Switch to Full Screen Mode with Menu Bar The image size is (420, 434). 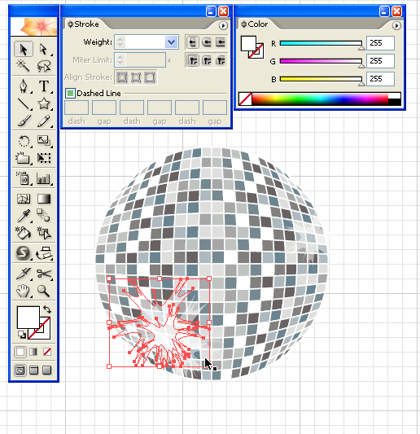33,370
